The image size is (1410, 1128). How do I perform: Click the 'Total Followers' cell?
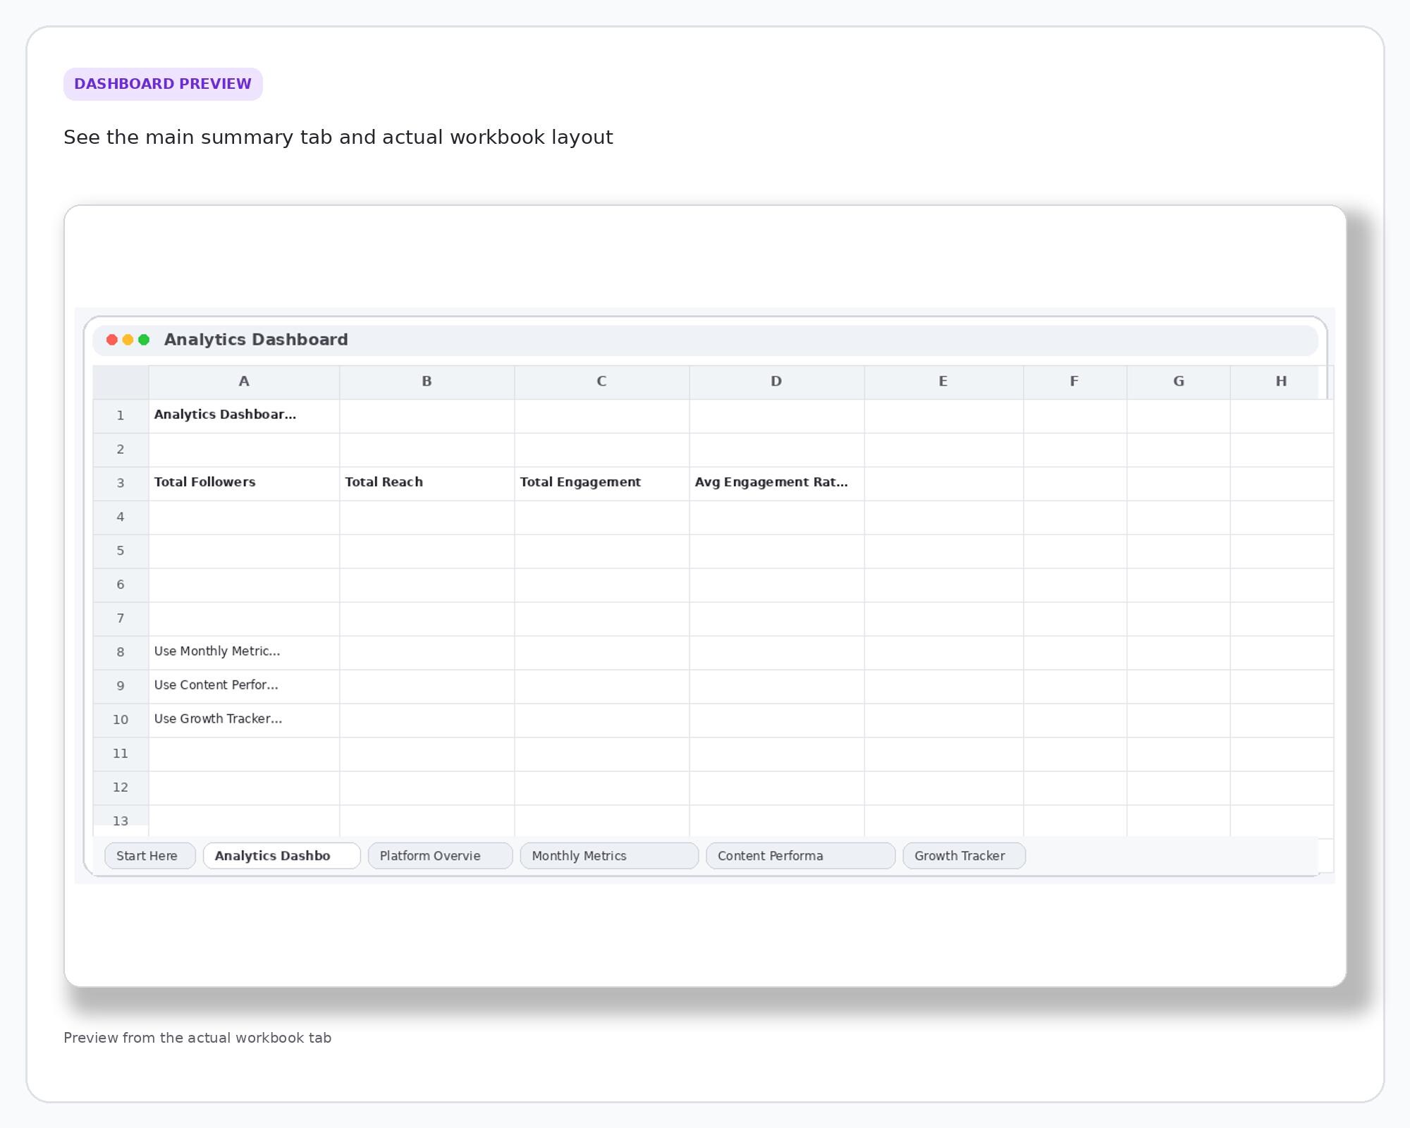(x=244, y=484)
